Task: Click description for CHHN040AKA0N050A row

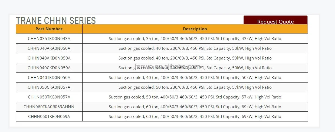Action: [x=195, y=48]
